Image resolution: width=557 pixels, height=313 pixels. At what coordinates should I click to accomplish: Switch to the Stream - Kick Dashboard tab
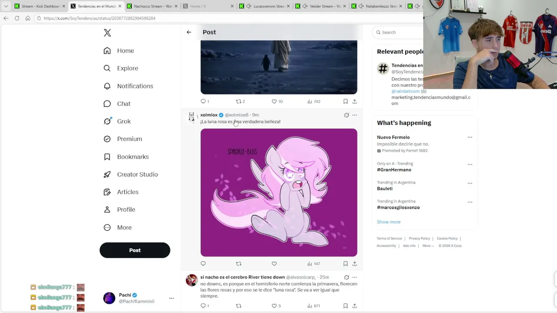pyautogui.click(x=40, y=6)
